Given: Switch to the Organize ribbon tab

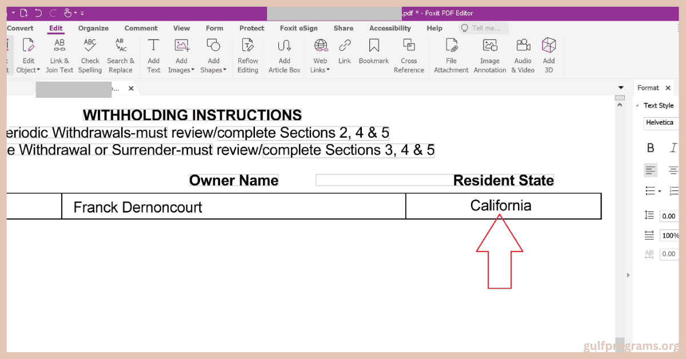Looking at the screenshot, I should 93,28.
